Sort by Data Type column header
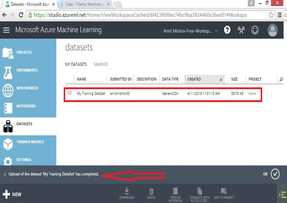The height and width of the screenshot is (203, 287). (171, 79)
